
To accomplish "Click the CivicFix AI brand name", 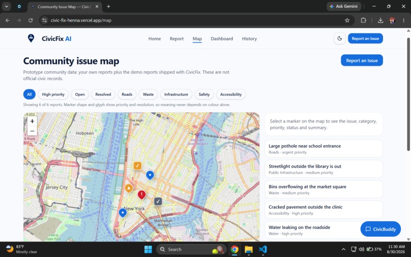I will click(57, 39).
